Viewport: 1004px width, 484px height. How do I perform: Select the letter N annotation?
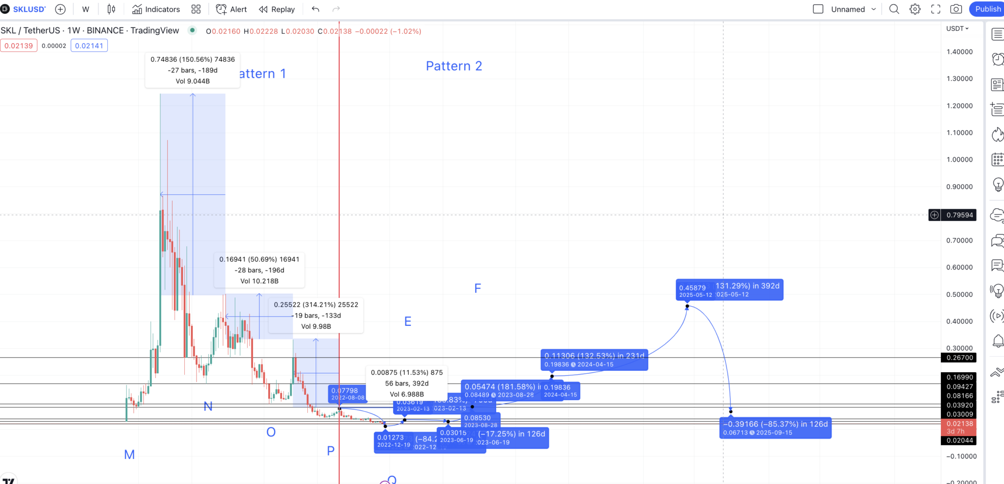point(208,407)
